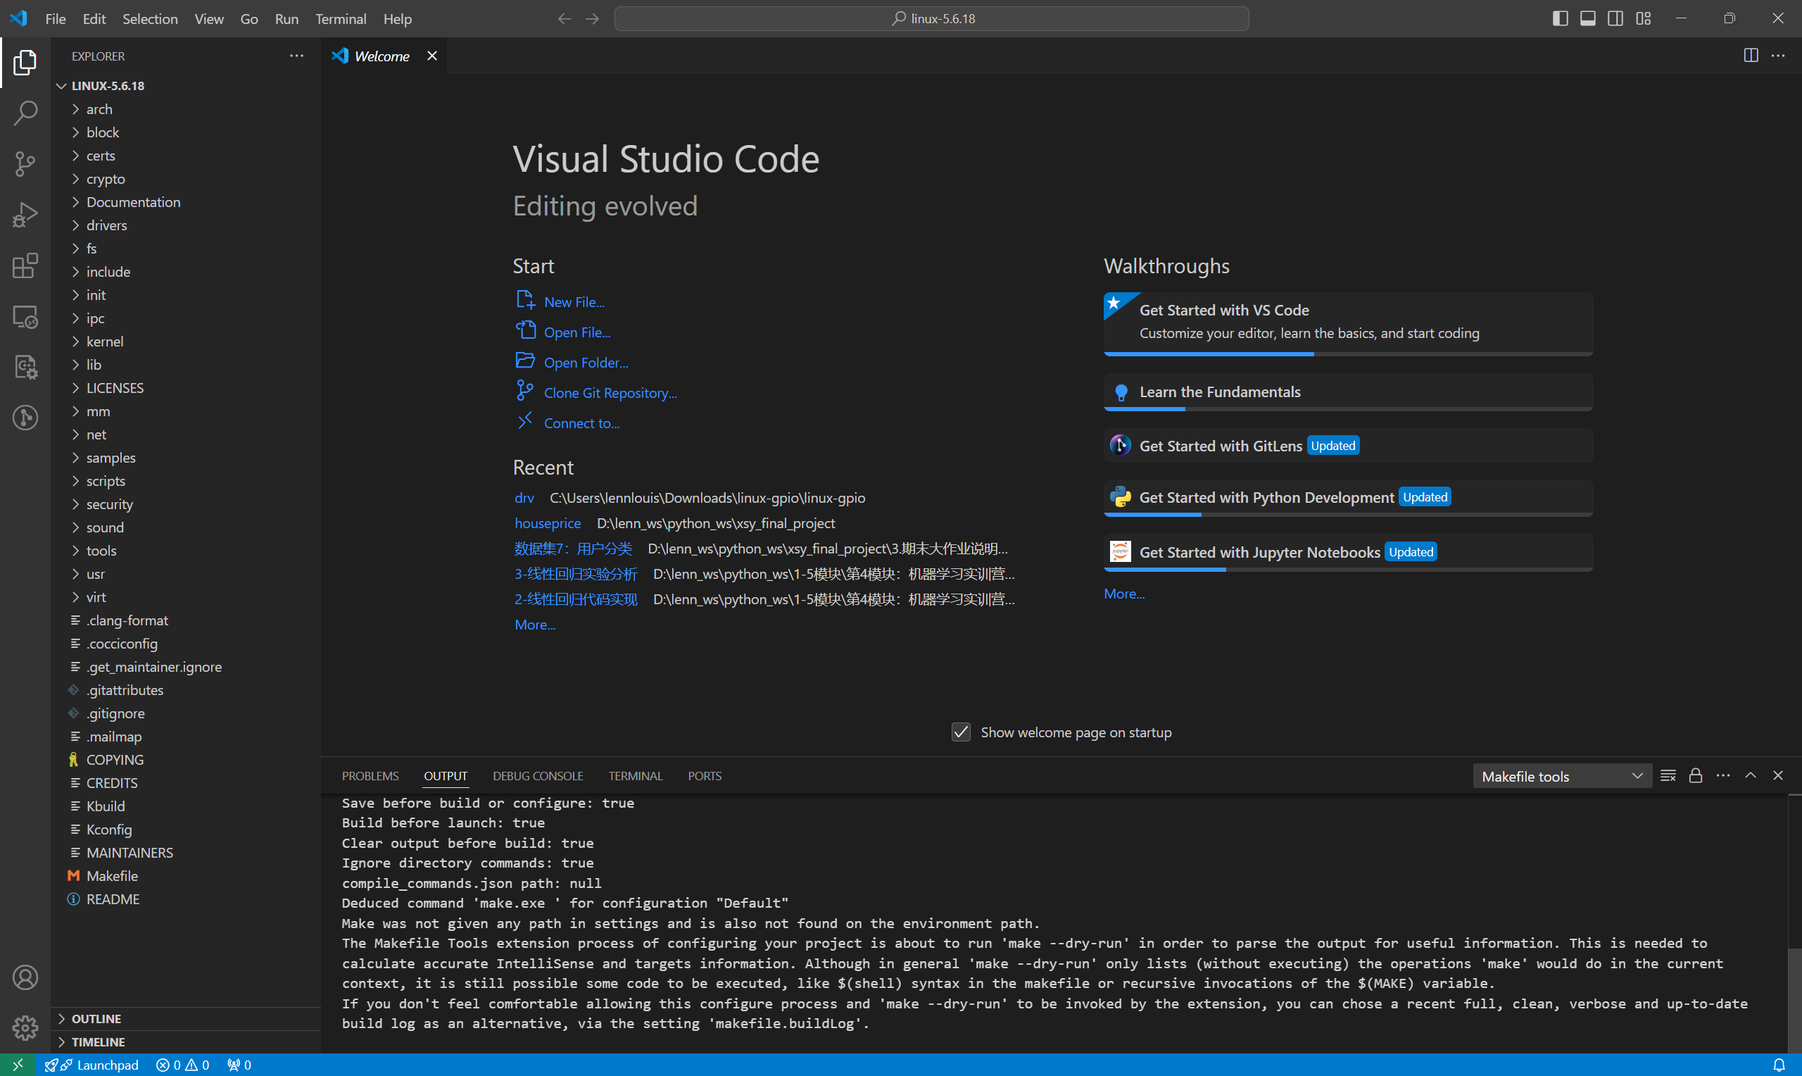Select Makefile tools output channel dropdown

coord(1562,776)
